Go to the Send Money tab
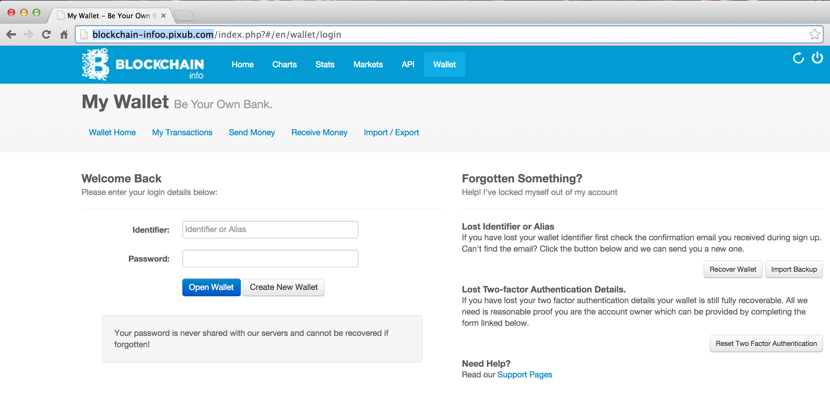The image size is (830, 395). 252,132
